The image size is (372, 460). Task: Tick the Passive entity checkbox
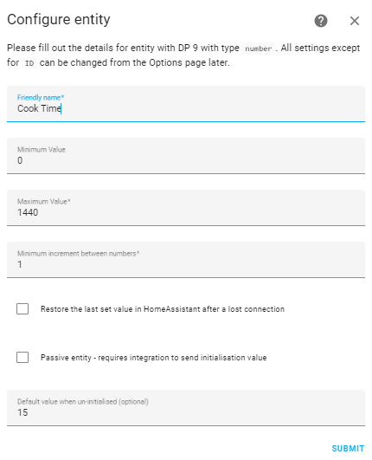pyautogui.click(x=22, y=357)
